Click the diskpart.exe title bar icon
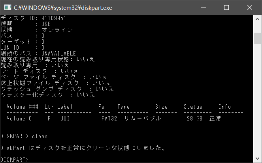 [8, 7]
